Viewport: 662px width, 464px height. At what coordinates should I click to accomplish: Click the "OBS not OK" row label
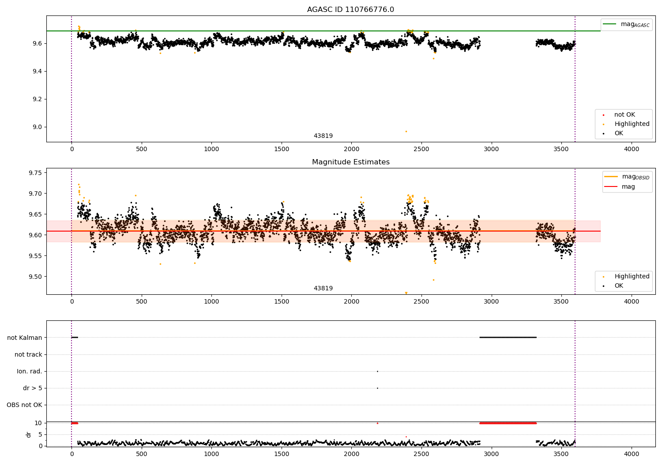point(24,405)
